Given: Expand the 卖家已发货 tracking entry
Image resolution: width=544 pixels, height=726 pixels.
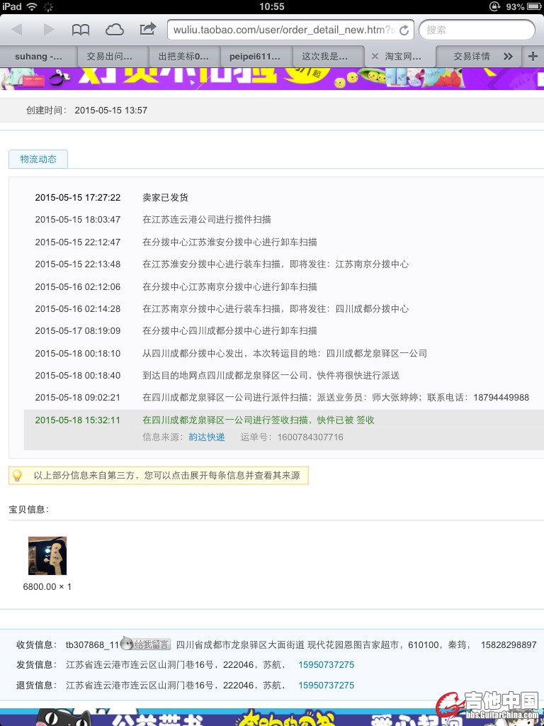Looking at the screenshot, I should pos(165,198).
